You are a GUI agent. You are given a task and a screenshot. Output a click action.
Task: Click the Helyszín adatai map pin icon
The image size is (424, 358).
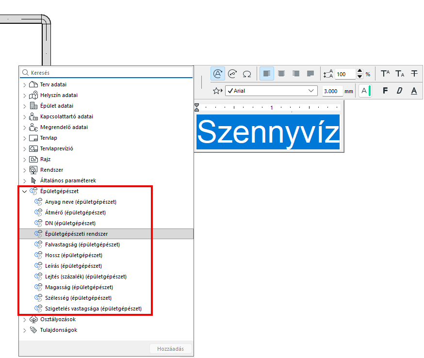[33, 95]
